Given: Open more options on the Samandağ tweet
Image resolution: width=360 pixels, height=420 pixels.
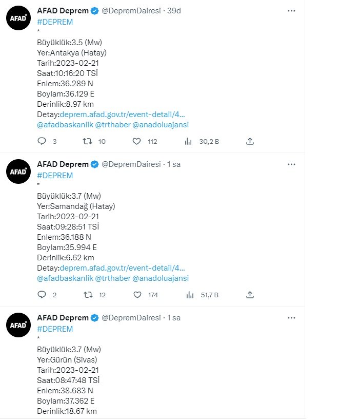Looking at the screenshot, I should [x=291, y=164].
